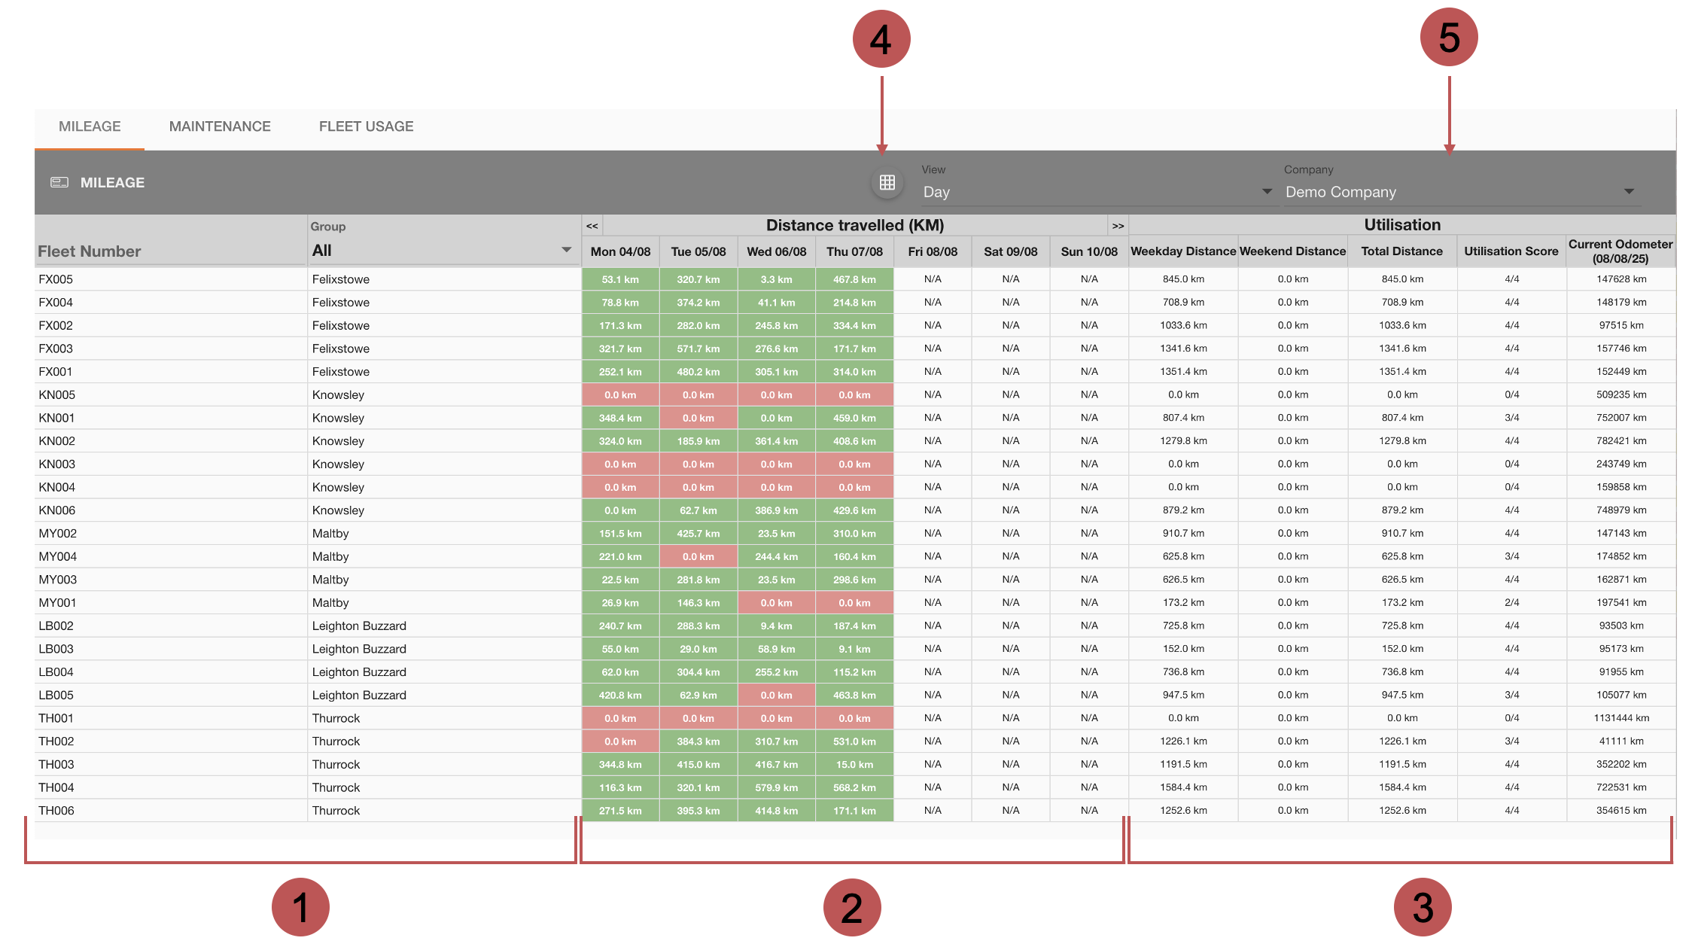Expand the Group All filter dropdown
This screenshot has width=1692, height=950.
[443, 251]
